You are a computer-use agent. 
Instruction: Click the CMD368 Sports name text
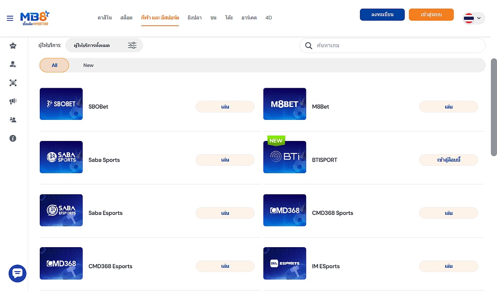(x=333, y=213)
